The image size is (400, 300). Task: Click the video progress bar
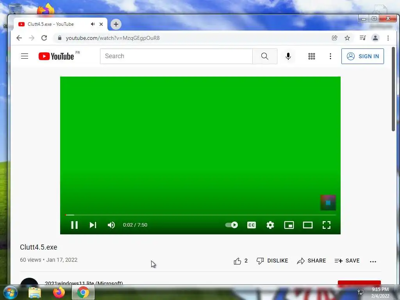point(200,215)
